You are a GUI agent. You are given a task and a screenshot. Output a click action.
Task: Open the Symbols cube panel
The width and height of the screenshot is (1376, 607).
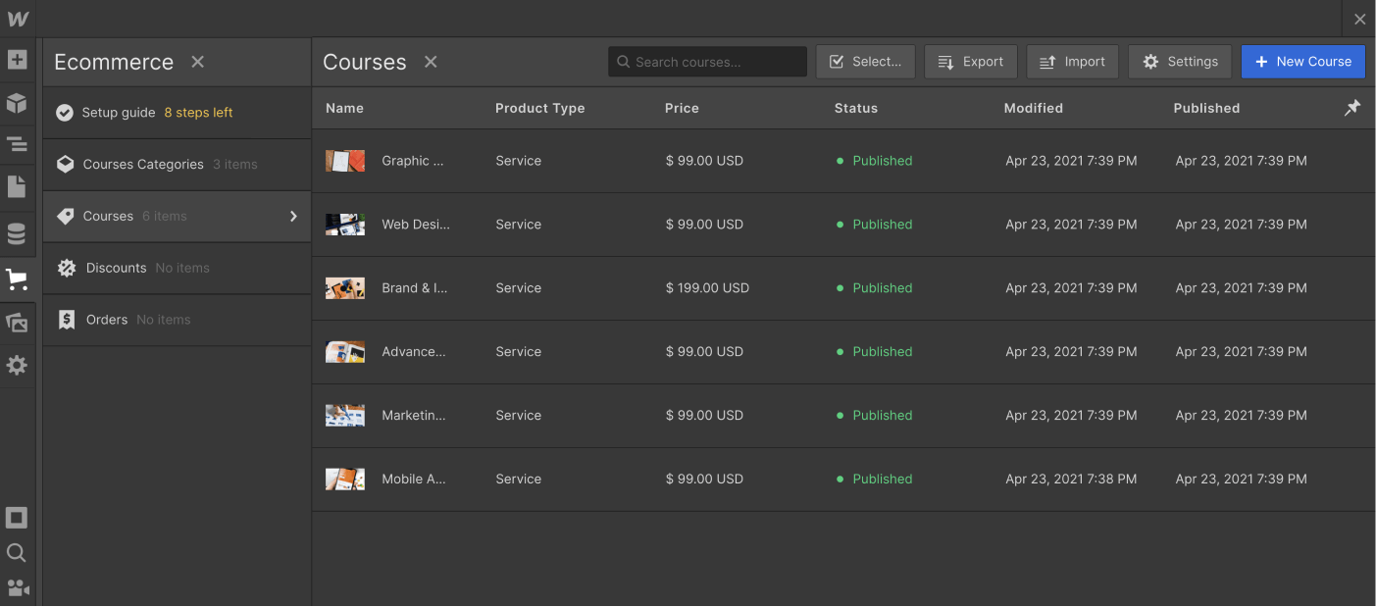click(x=17, y=102)
